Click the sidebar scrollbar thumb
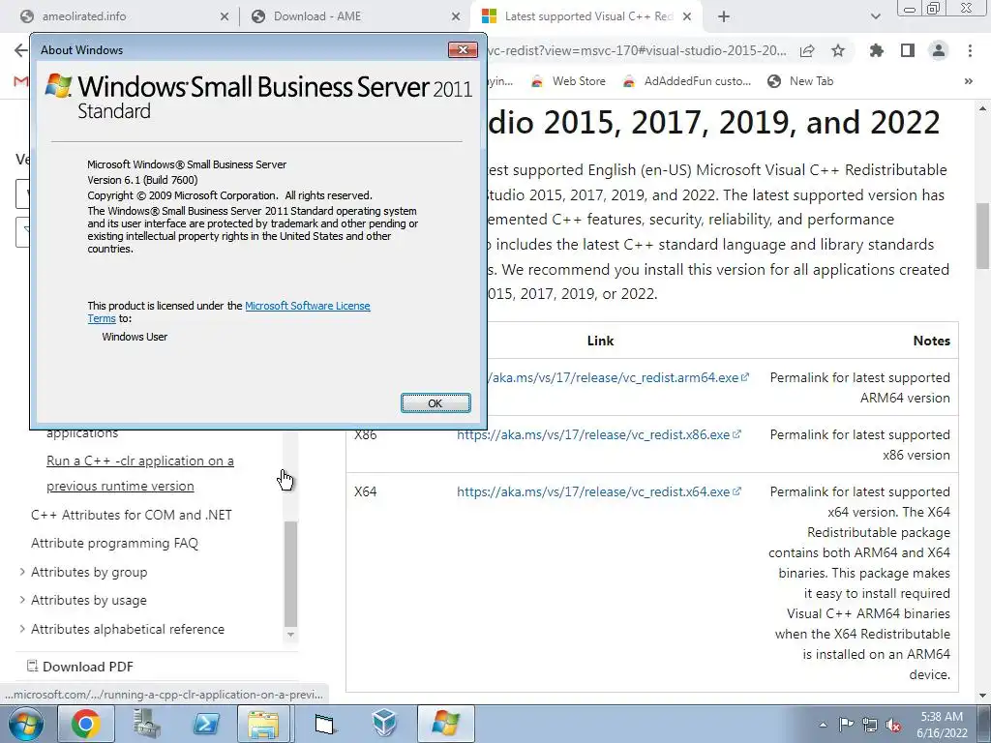Screen dimensions: 991x743 290,573
